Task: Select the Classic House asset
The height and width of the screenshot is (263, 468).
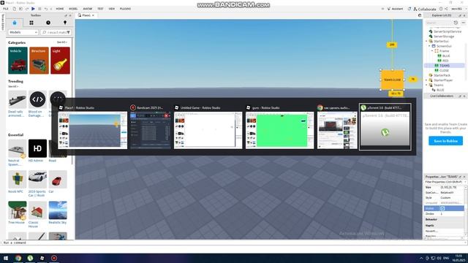Action: point(37,215)
